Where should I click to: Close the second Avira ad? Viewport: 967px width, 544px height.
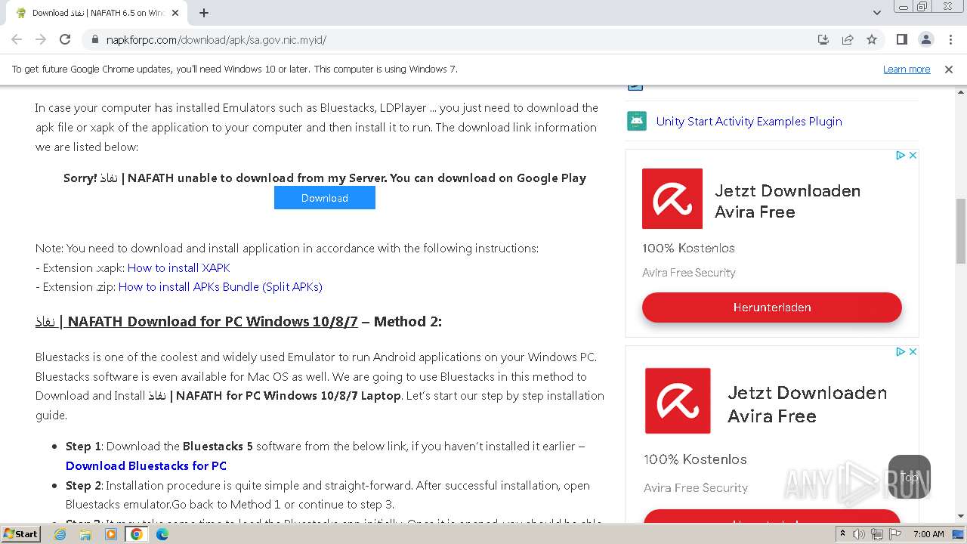[913, 352]
